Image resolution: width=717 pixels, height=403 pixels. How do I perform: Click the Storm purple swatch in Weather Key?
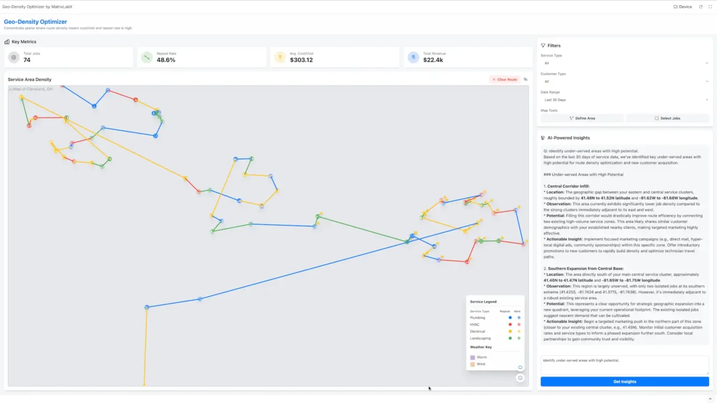click(472, 357)
